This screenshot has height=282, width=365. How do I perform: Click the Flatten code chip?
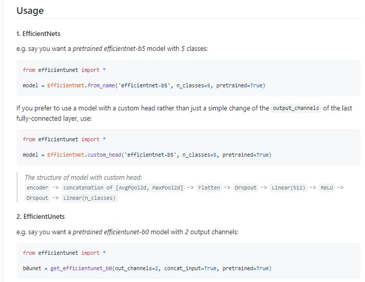coord(209,187)
